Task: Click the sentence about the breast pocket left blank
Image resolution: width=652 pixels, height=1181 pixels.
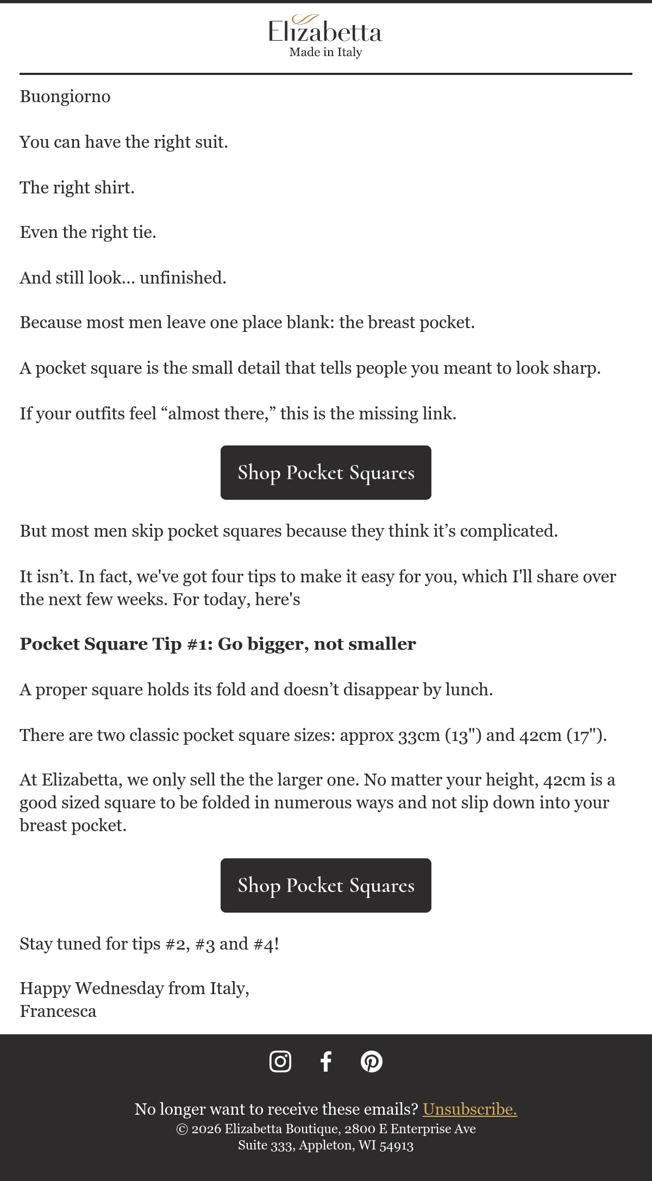Action: [247, 323]
